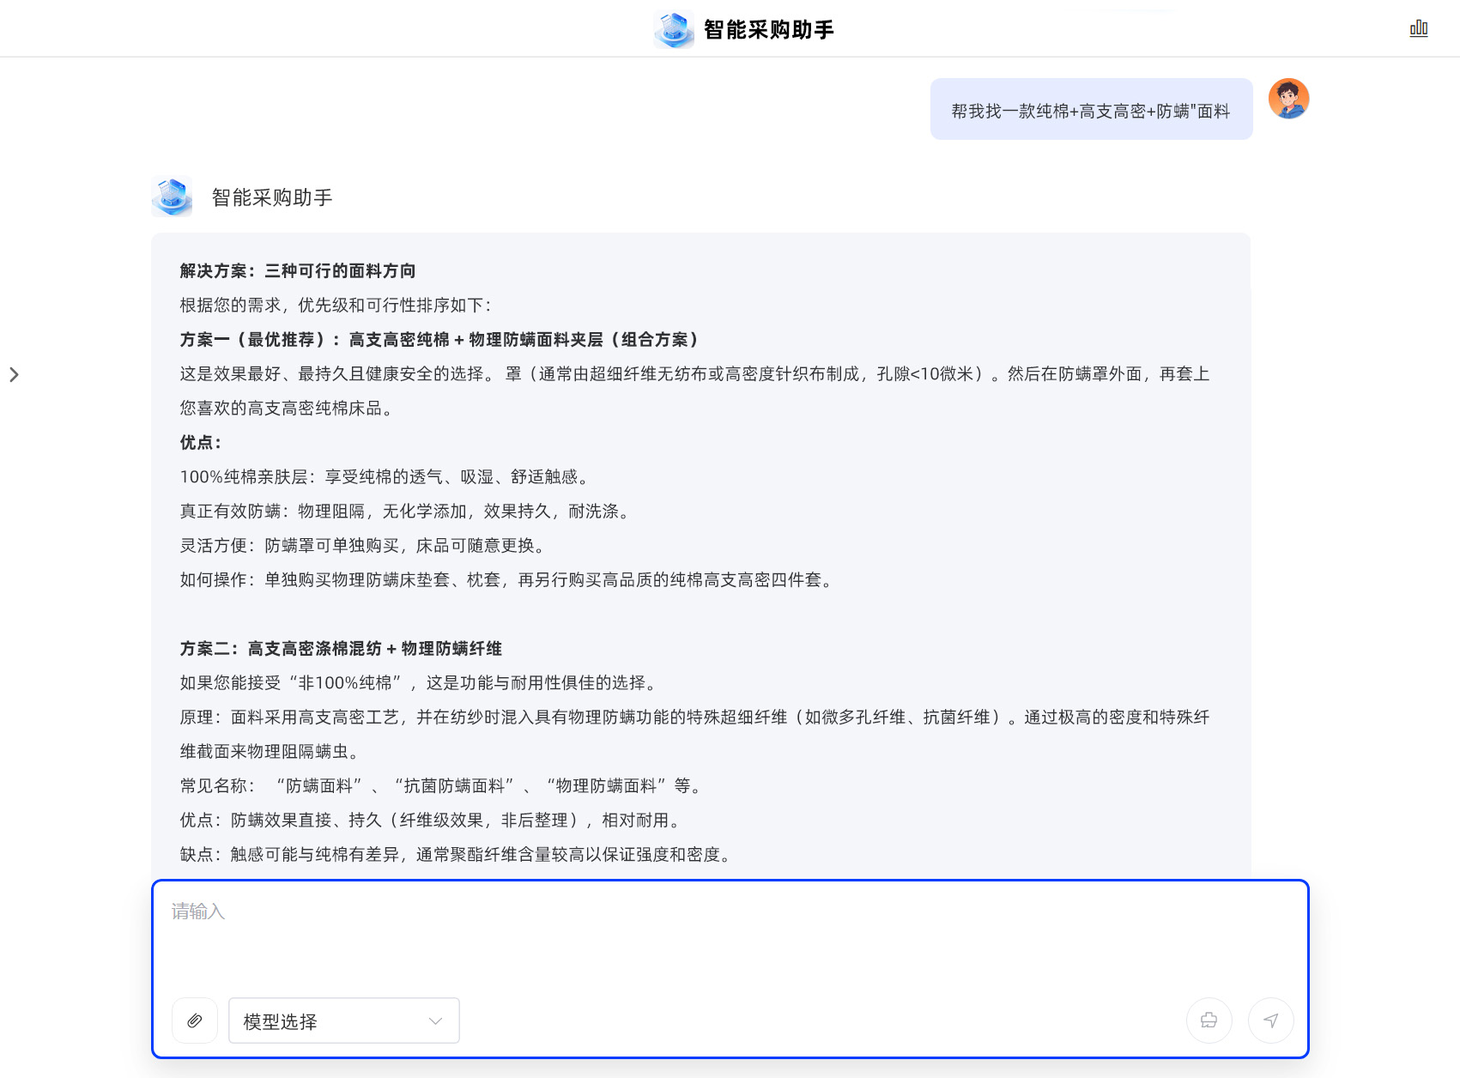1460x1078 pixels.
Task: Select the 智能采购助手 label above the answer
Action: tap(272, 197)
